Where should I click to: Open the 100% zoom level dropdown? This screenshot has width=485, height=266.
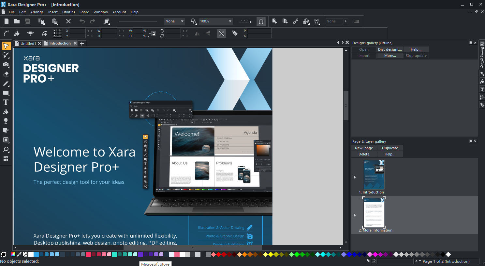[x=230, y=21]
